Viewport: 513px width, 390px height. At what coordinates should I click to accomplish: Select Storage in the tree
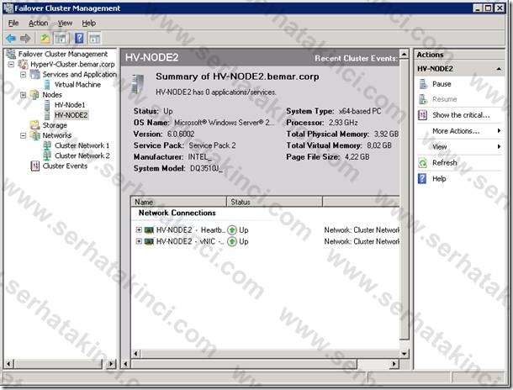tap(55, 125)
